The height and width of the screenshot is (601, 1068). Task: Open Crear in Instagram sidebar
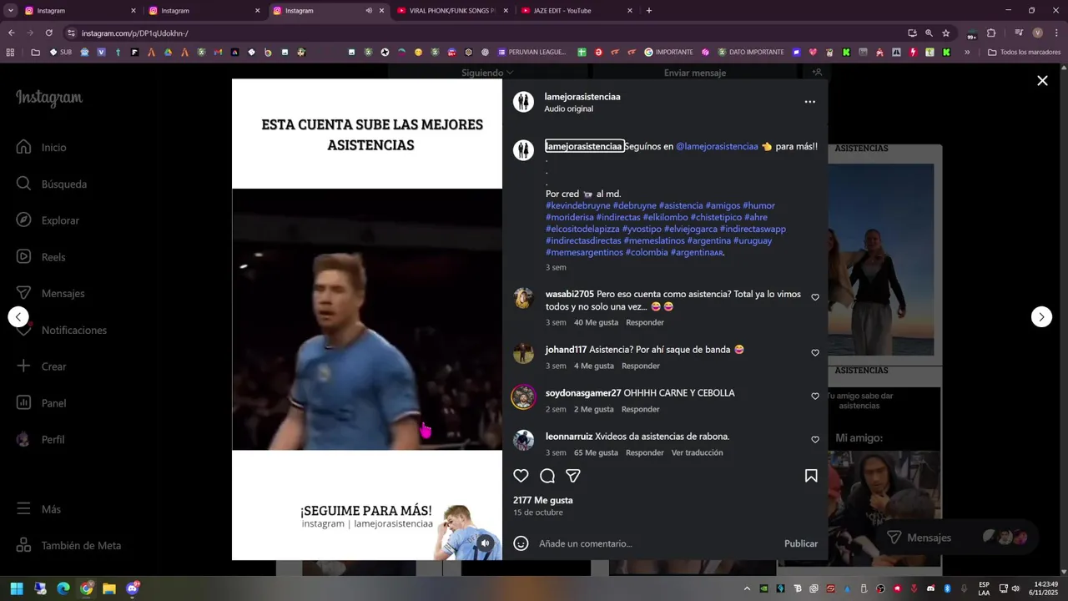(42, 366)
